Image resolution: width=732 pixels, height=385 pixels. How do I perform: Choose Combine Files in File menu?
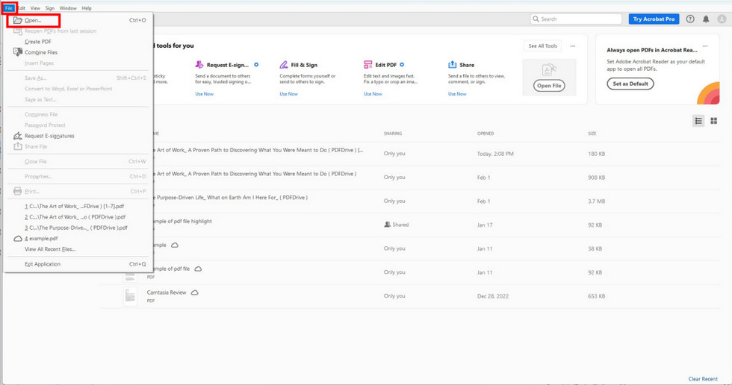point(40,52)
